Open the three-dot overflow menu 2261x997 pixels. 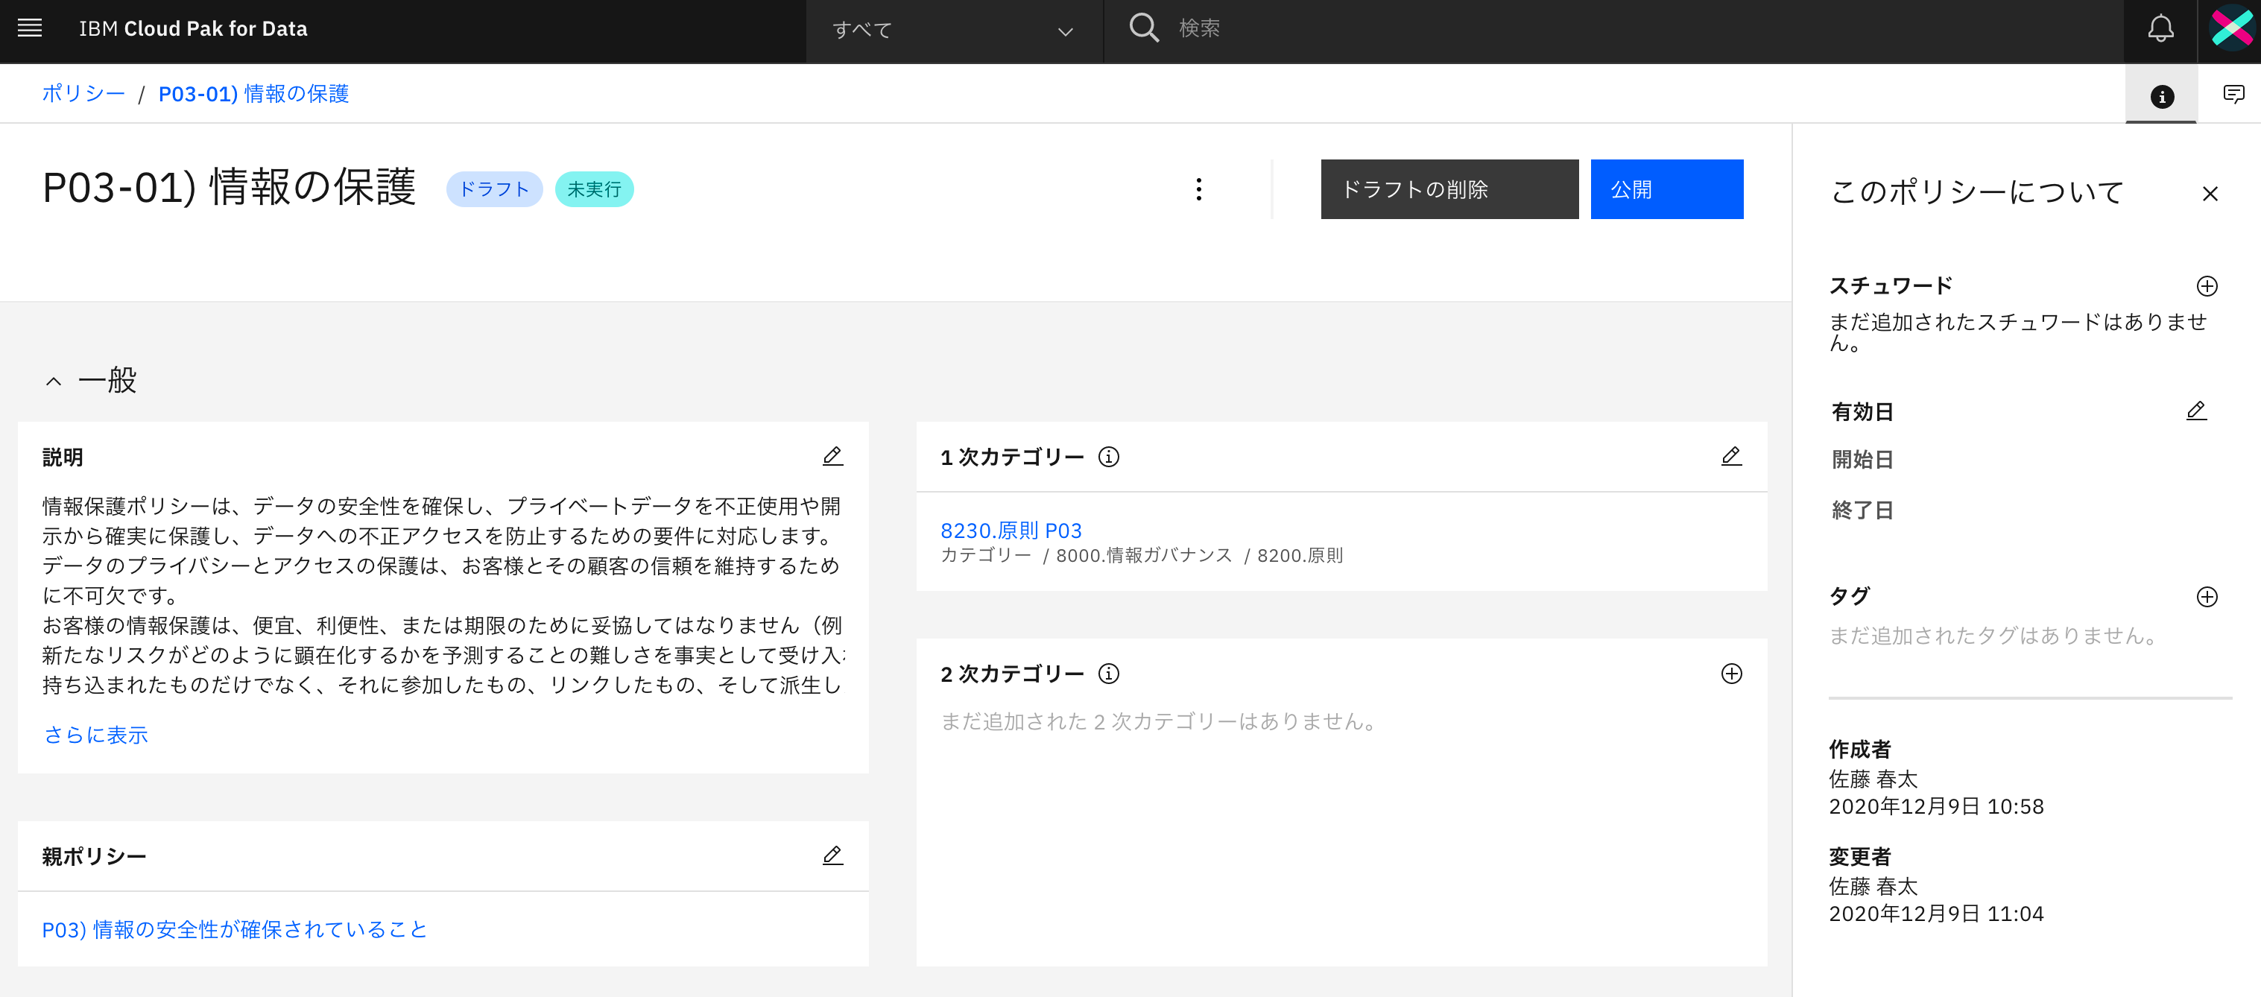[1199, 189]
